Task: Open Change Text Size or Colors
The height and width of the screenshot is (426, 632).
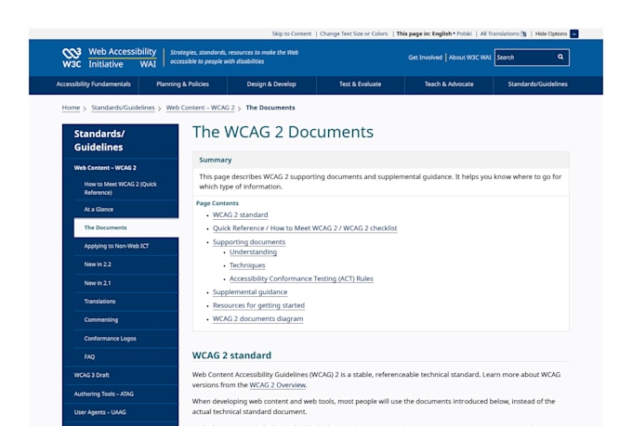Action: pos(353,33)
